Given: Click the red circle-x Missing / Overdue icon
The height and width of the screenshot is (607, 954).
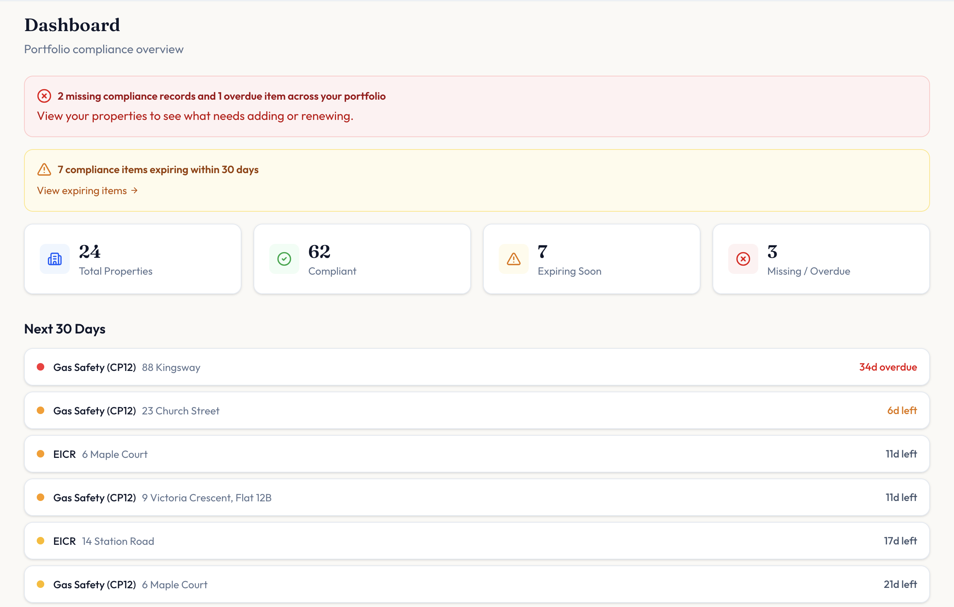Looking at the screenshot, I should coord(743,259).
